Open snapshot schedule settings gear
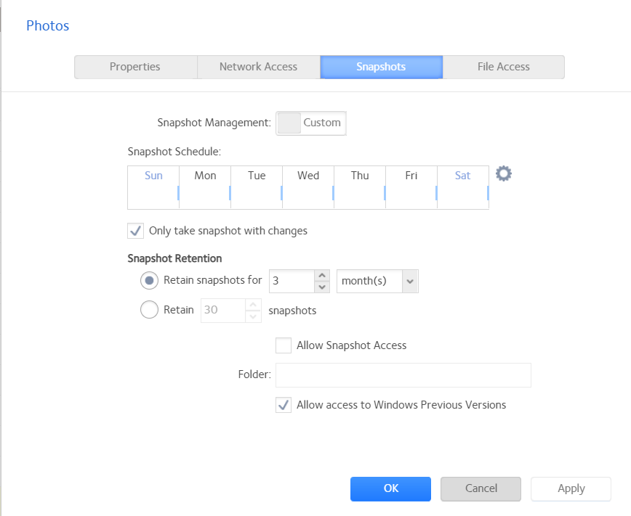This screenshot has width=631, height=516. pos(503,174)
